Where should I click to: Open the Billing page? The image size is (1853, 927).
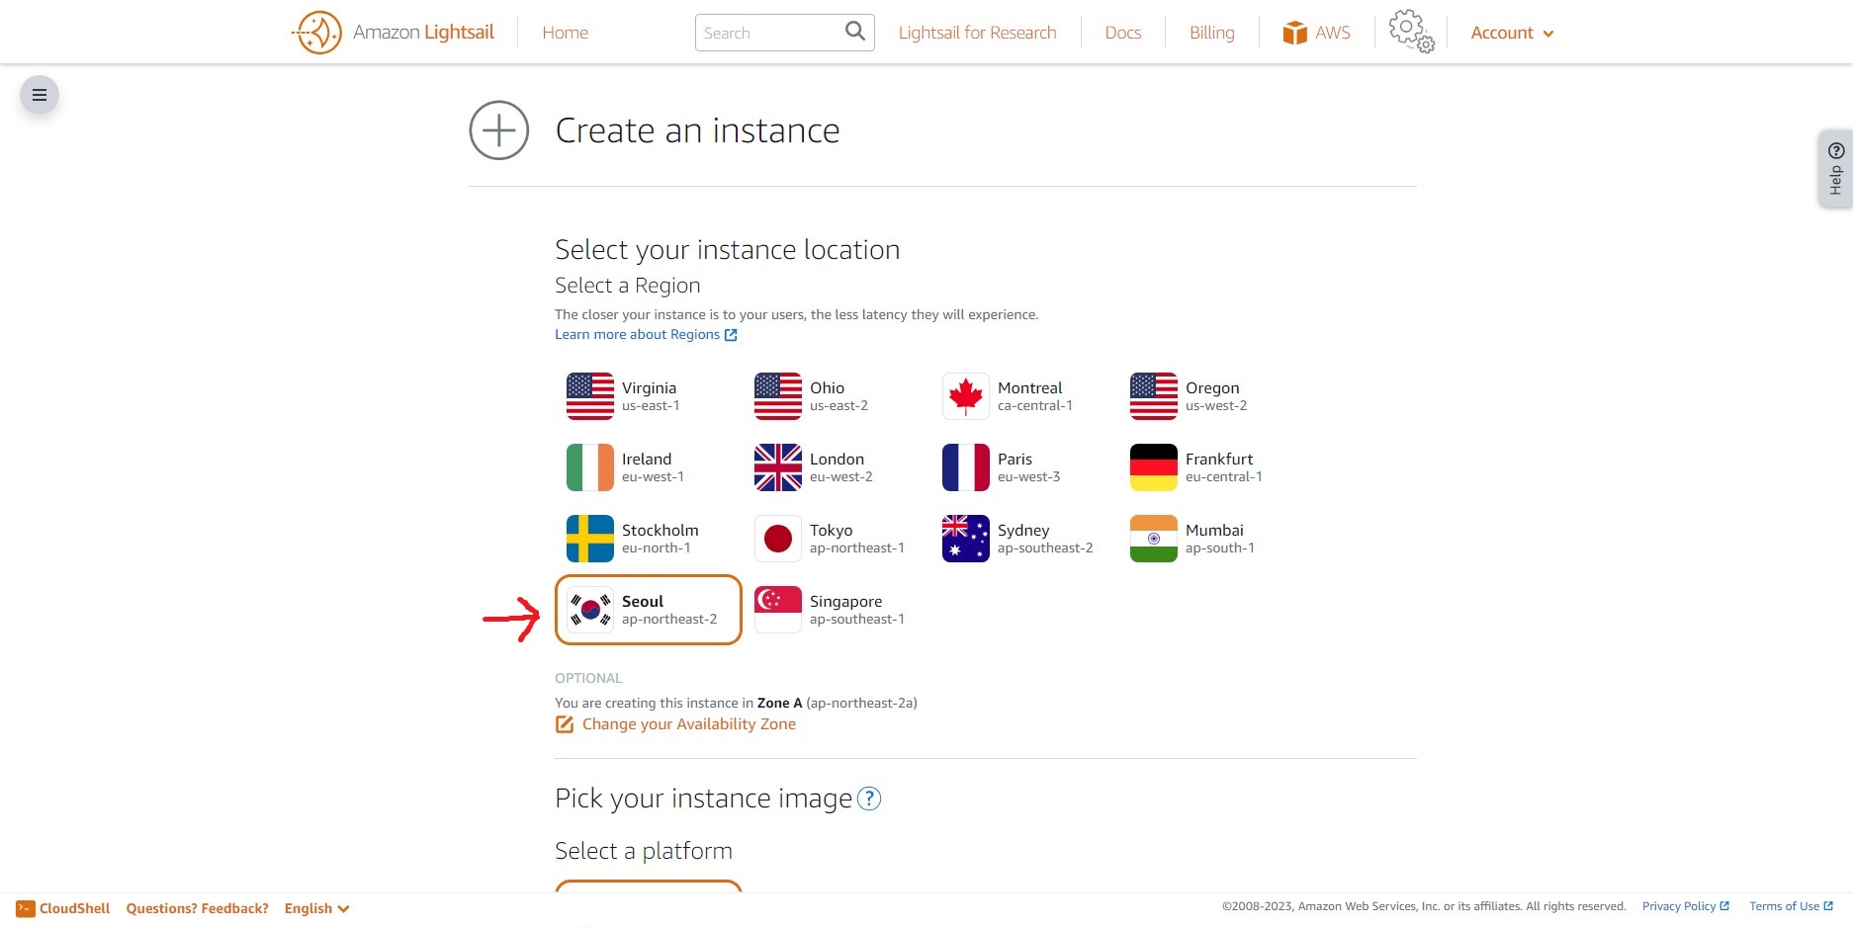point(1211,33)
